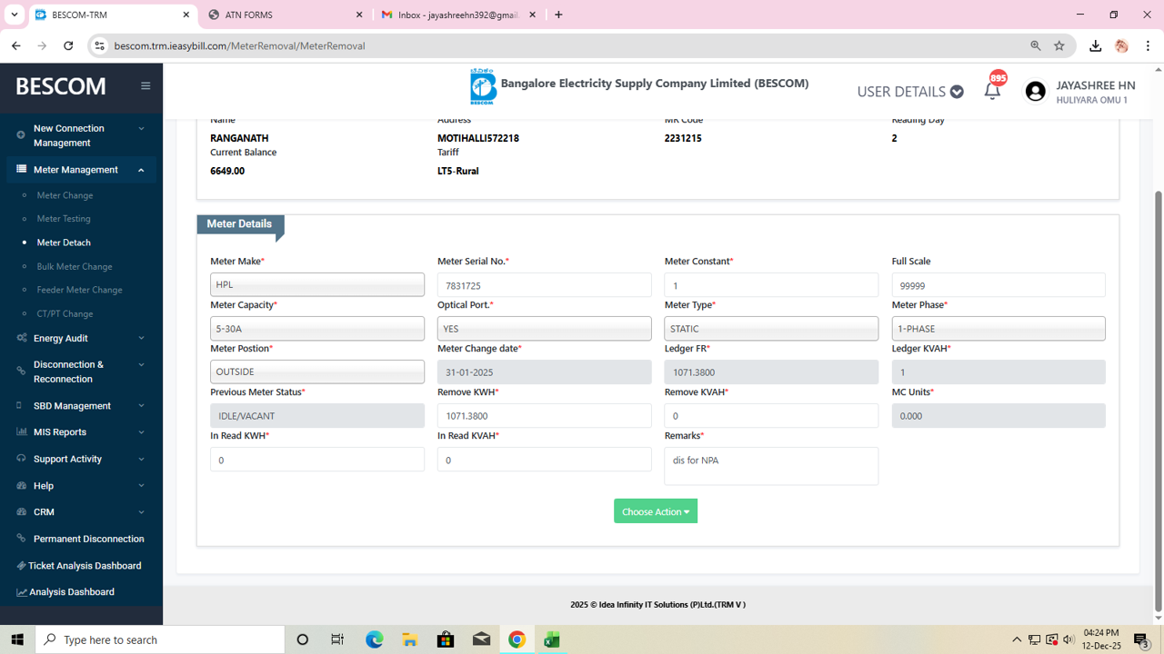Open Microsoft Edge from taskbar
This screenshot has height=654, width=1164.
[x=375, y=639]
